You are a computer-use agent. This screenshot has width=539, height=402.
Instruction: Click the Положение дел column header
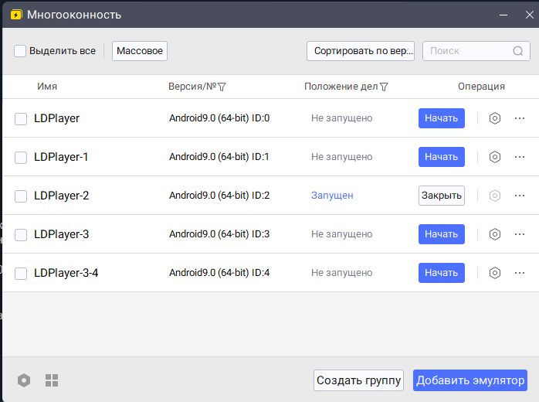tap(341, 87)
